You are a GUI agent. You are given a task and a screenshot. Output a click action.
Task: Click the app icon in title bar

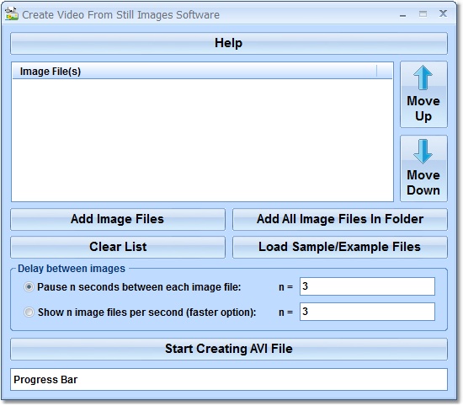pos(12,13)
